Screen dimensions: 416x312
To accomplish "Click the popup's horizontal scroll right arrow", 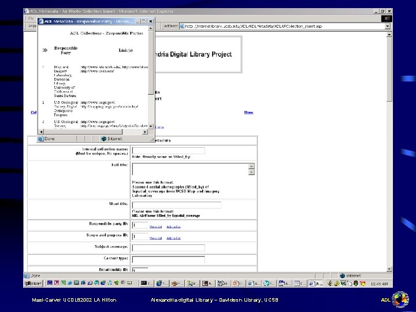I will coord(145,132).
